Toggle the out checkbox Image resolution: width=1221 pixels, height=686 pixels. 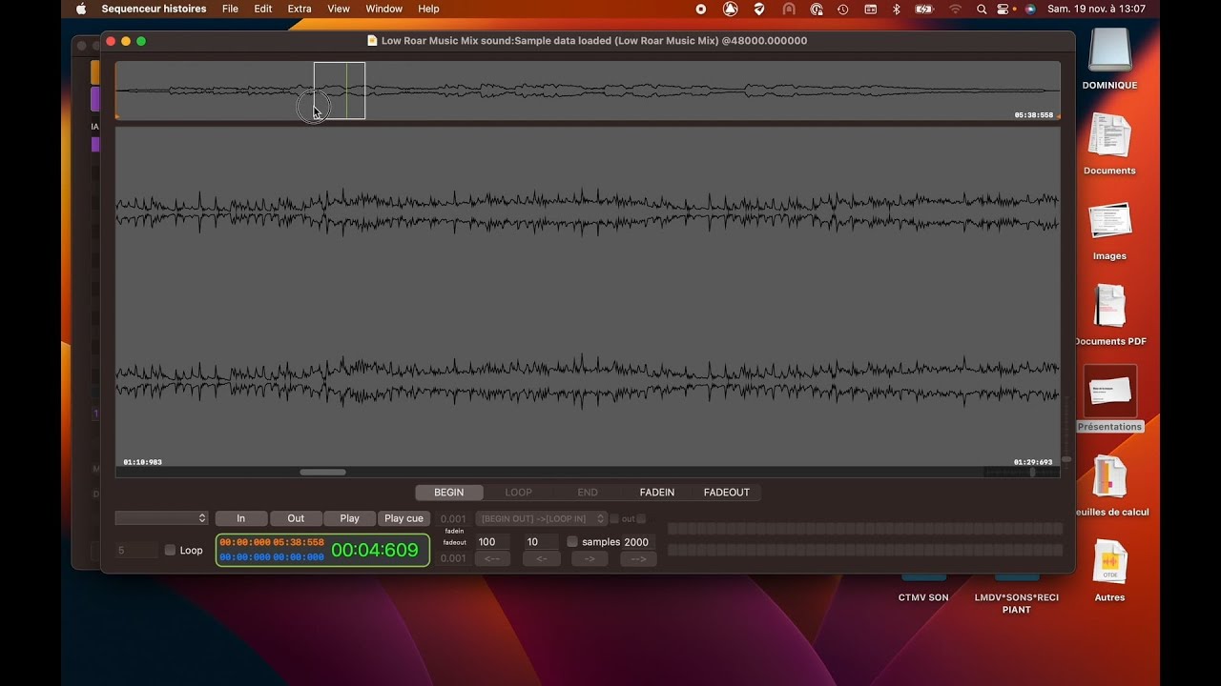[x=614, y=519]
